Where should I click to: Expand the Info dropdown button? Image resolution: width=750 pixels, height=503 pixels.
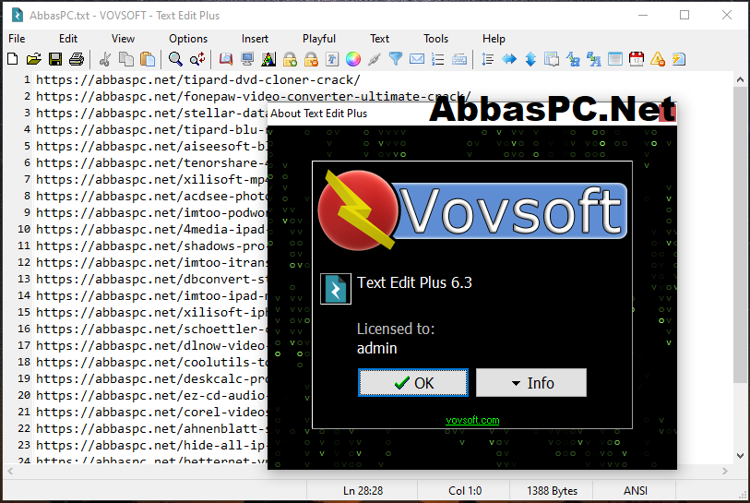click(x=531, y=383)
